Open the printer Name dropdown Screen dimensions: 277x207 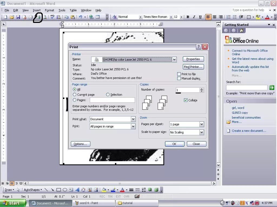[x=174, y=60]
